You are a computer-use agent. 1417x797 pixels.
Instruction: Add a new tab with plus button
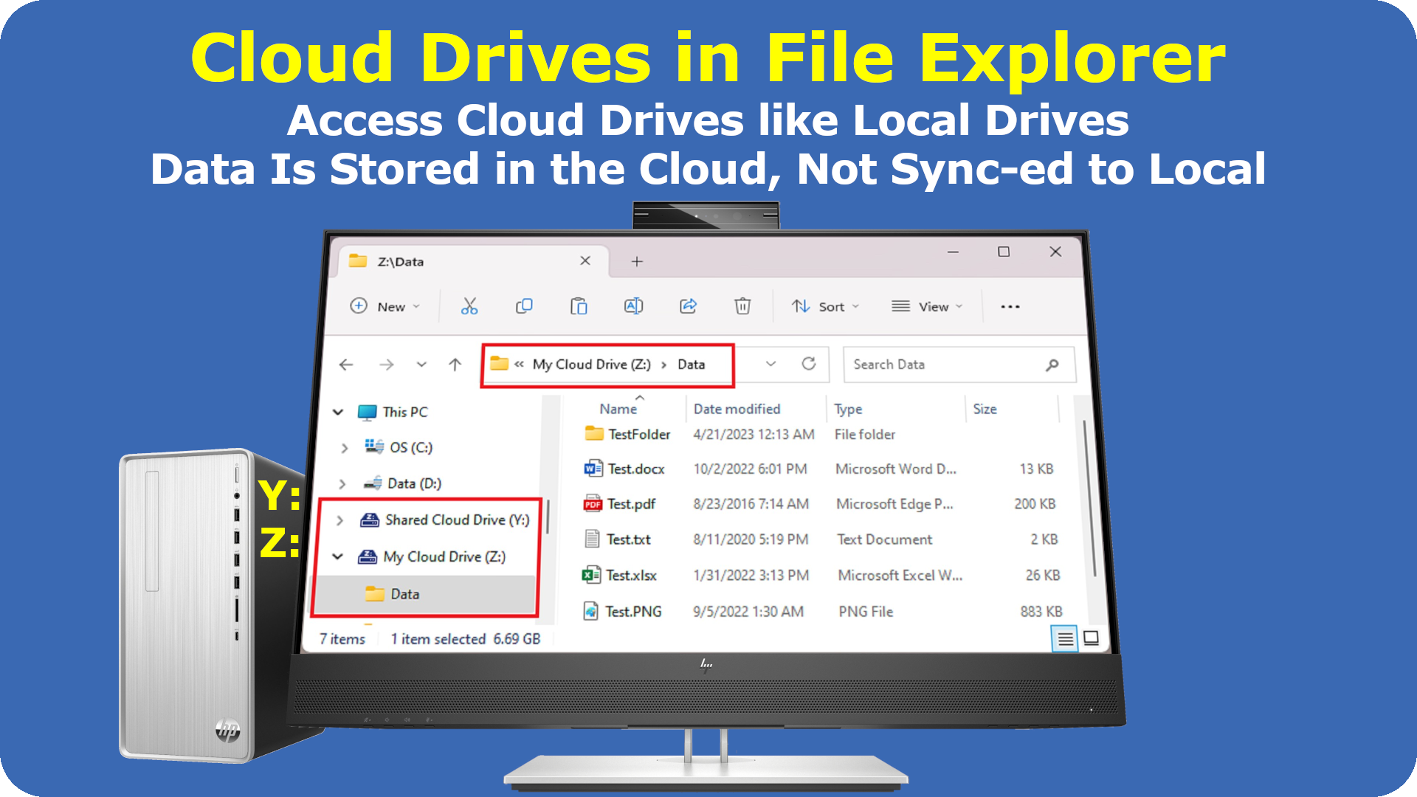tap(637, 261)
